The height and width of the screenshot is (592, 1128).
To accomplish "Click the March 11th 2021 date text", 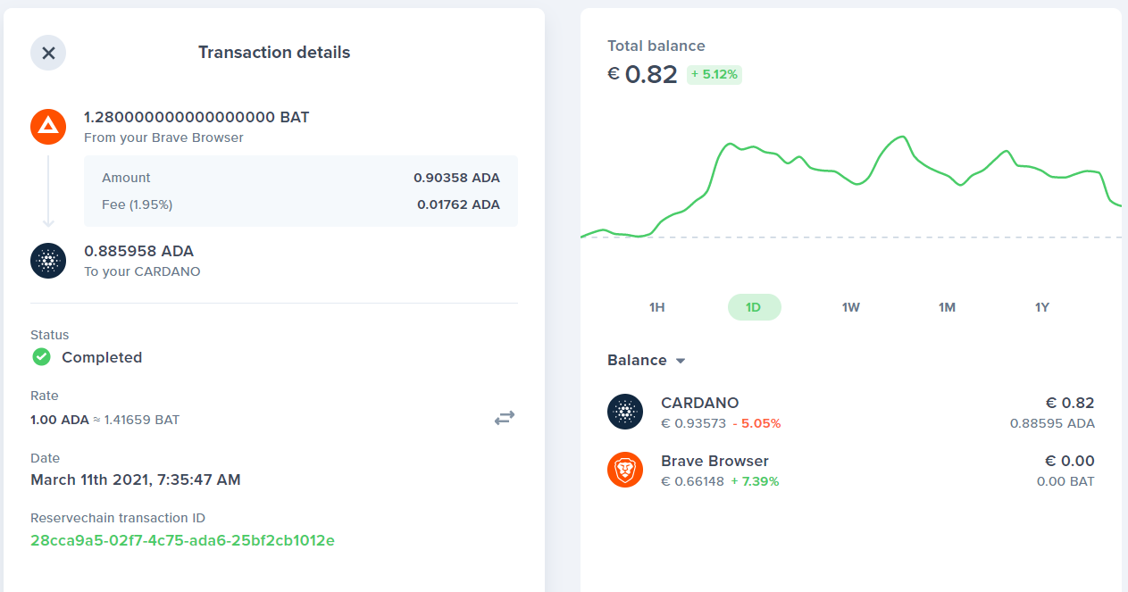I will pos(136,479).
